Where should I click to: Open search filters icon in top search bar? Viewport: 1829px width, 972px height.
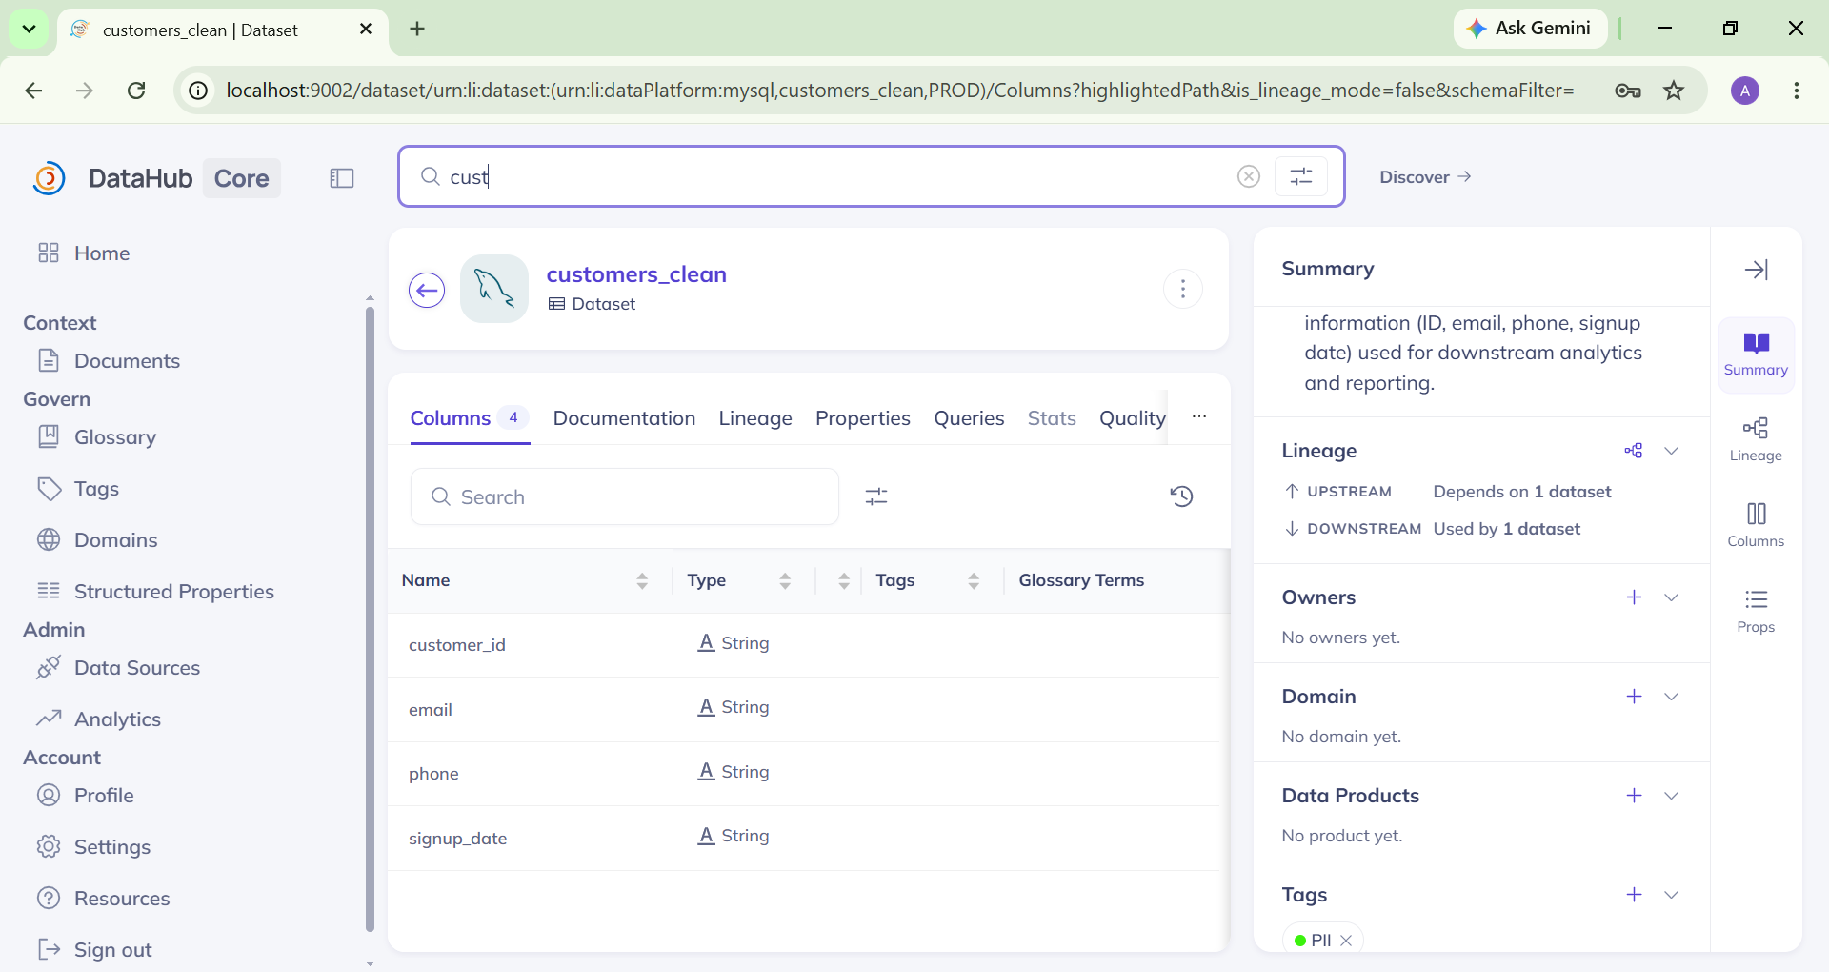click(1301, 176)
